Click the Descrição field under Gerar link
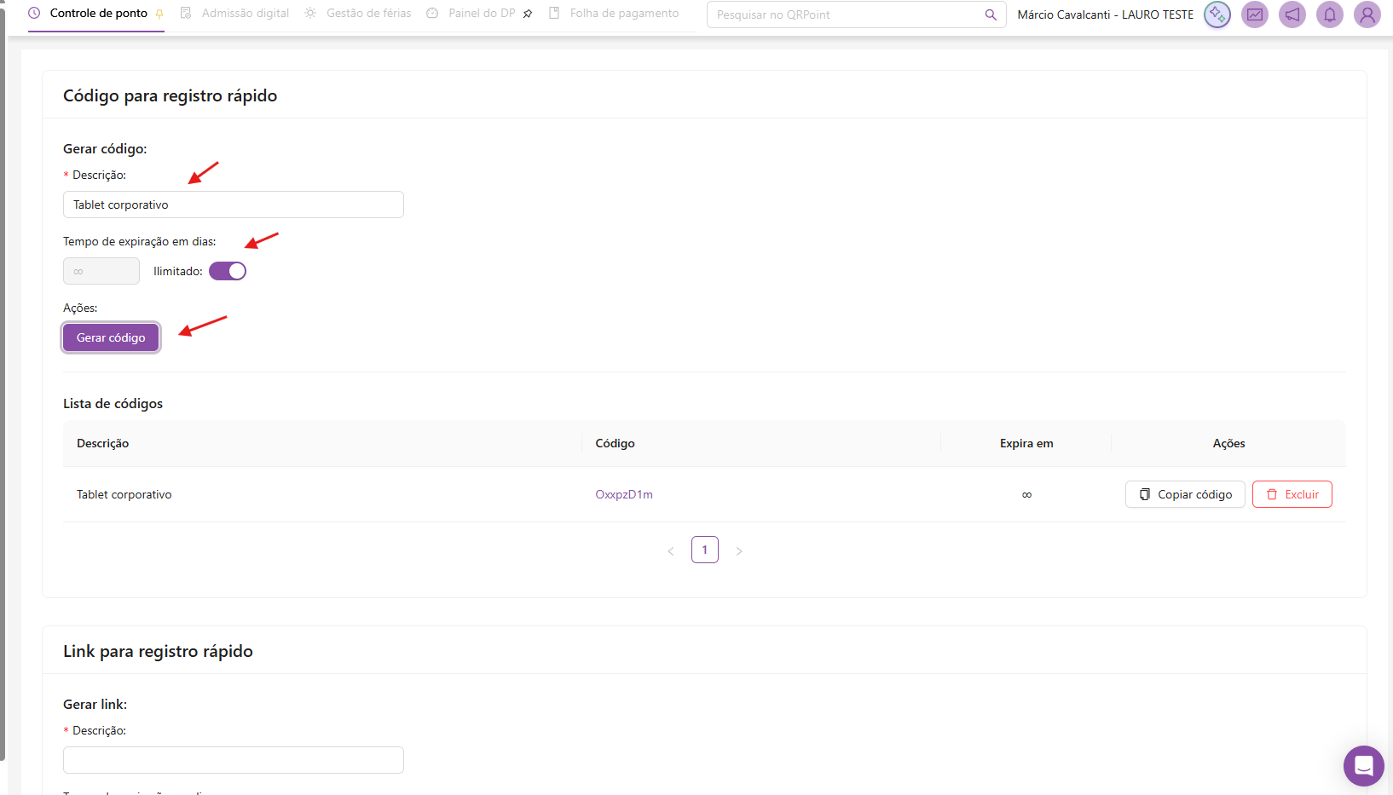The image size is (1393, 795). click(233, 760)
